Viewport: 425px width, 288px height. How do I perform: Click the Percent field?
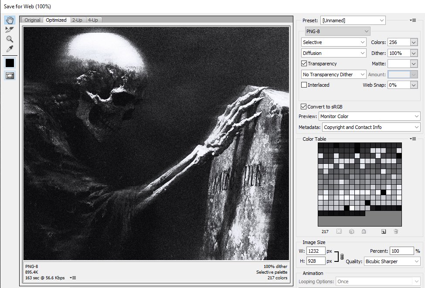pyautogui.click(x=402, y=251)
